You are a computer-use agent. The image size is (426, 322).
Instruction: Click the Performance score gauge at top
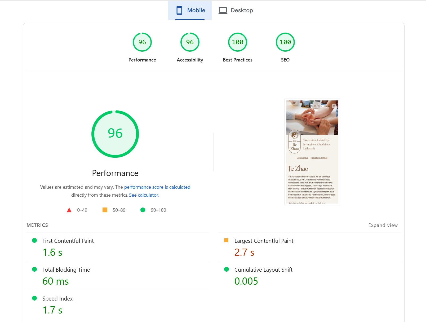point(142,42)
